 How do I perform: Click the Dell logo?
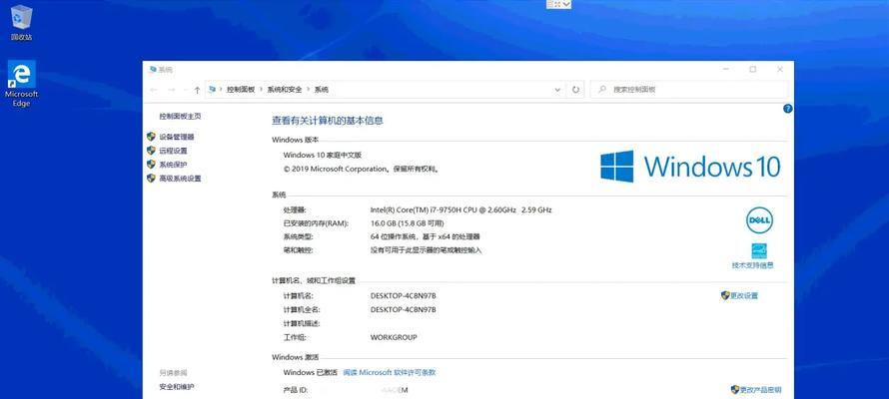tap(759, 220)
